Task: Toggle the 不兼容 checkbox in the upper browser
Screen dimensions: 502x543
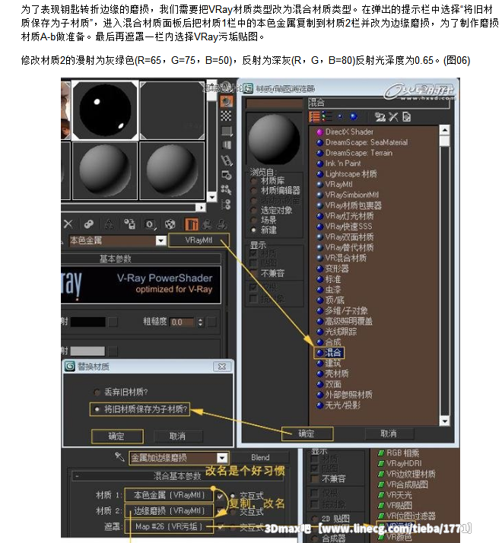Action: click(253, 273)
